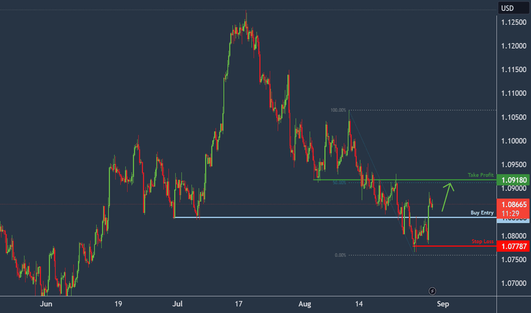Click the 1.12000 price axis value

(x=514, y=46)
